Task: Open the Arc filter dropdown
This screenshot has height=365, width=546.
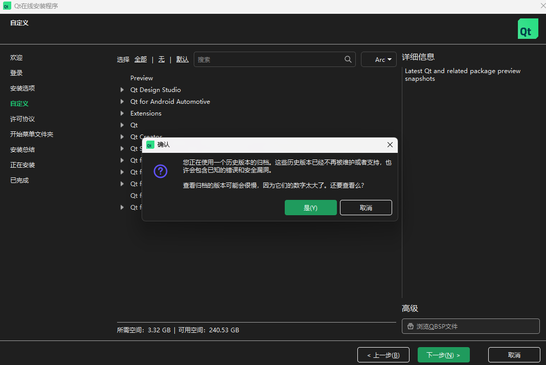Action: tap(379, 60)
